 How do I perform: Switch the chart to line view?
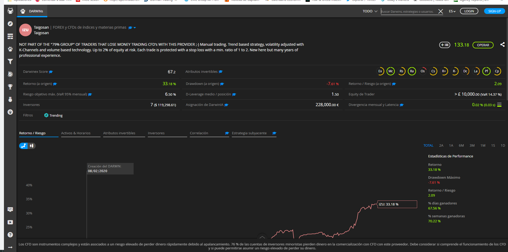tap(24, 146)
